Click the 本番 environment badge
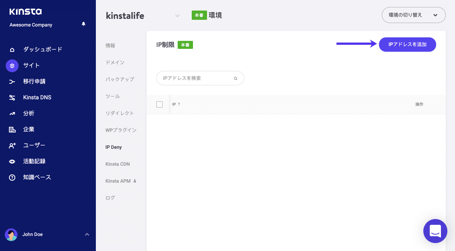This screenshot has height=251, width=455. [199, 15]
